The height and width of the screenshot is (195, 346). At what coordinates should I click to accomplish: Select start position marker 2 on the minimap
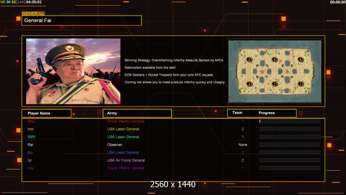click(249, 59)
